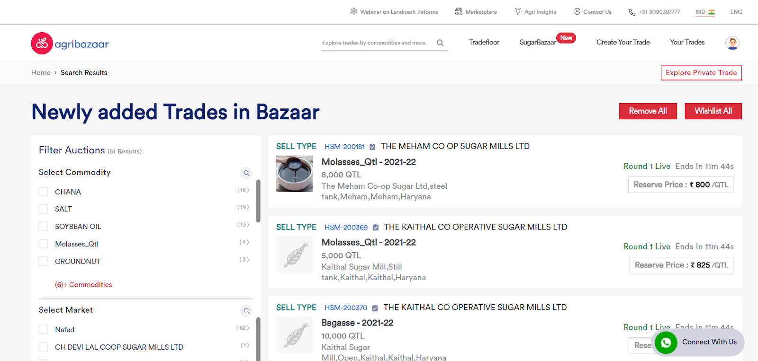Viewport: 758px width, 361px height.
Task: Search markets using filter magnifier icon
Action: coord(246,311)
